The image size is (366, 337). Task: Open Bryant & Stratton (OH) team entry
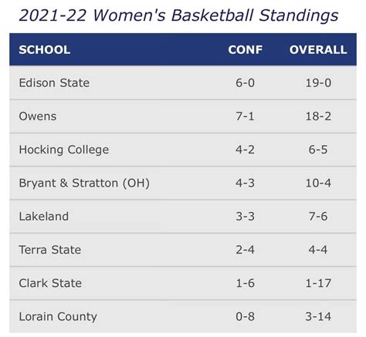tap(84, 184)
